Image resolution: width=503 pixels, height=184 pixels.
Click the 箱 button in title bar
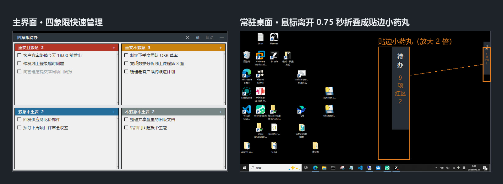[x=198, y=38]
